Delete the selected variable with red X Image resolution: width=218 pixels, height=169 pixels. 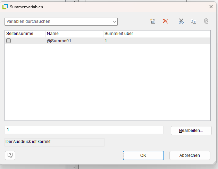165,21
